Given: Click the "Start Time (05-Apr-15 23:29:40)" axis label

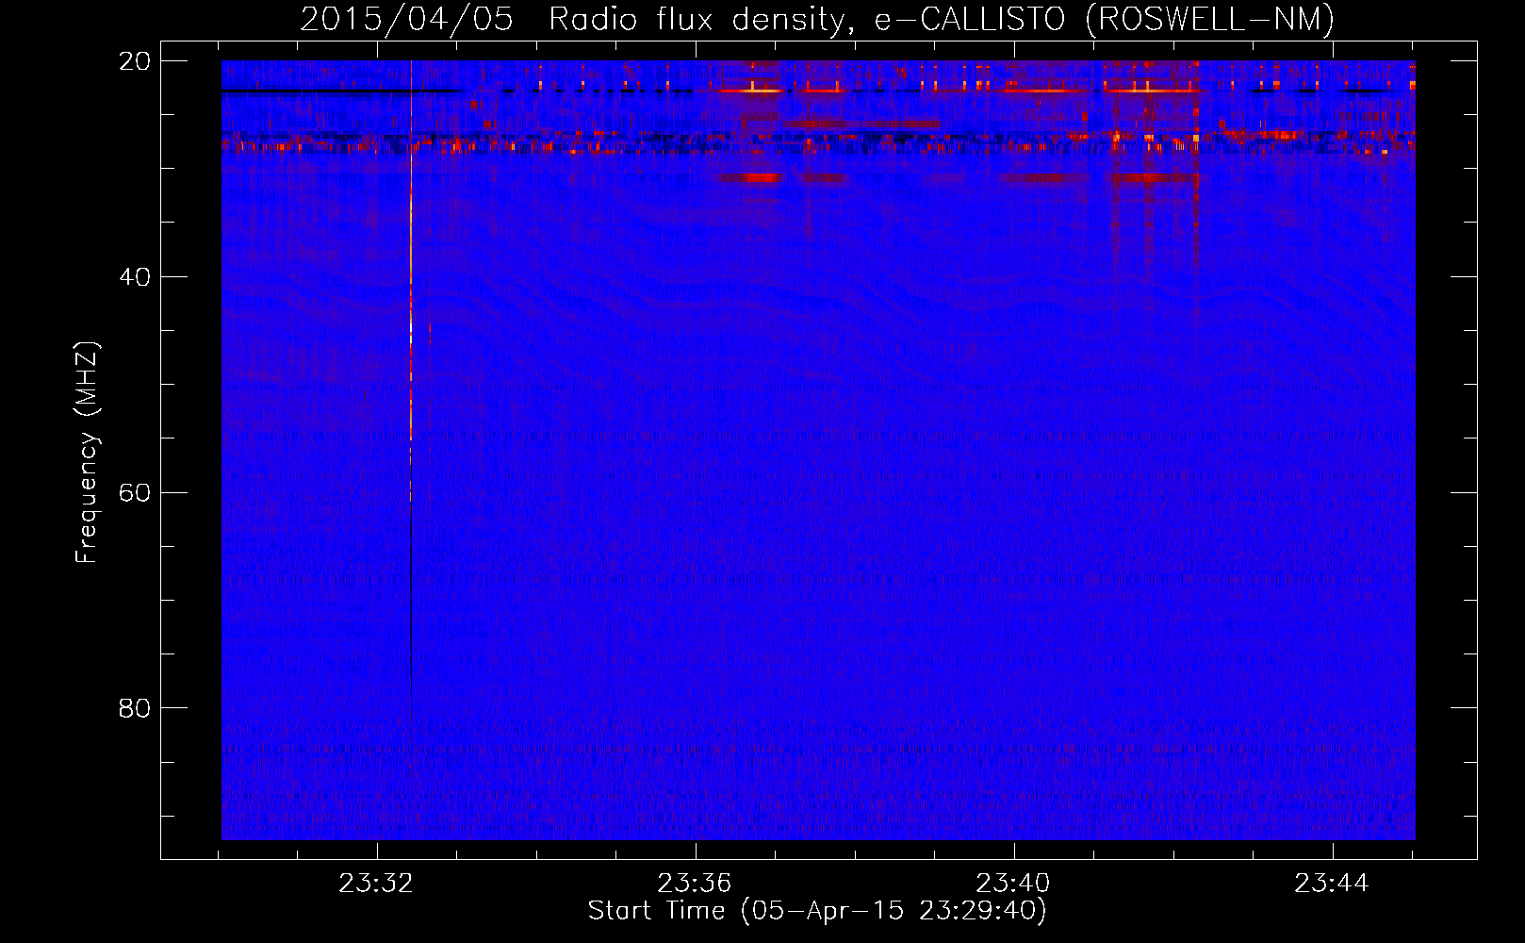Looking at the screenshot, I should tap(817, 911).
